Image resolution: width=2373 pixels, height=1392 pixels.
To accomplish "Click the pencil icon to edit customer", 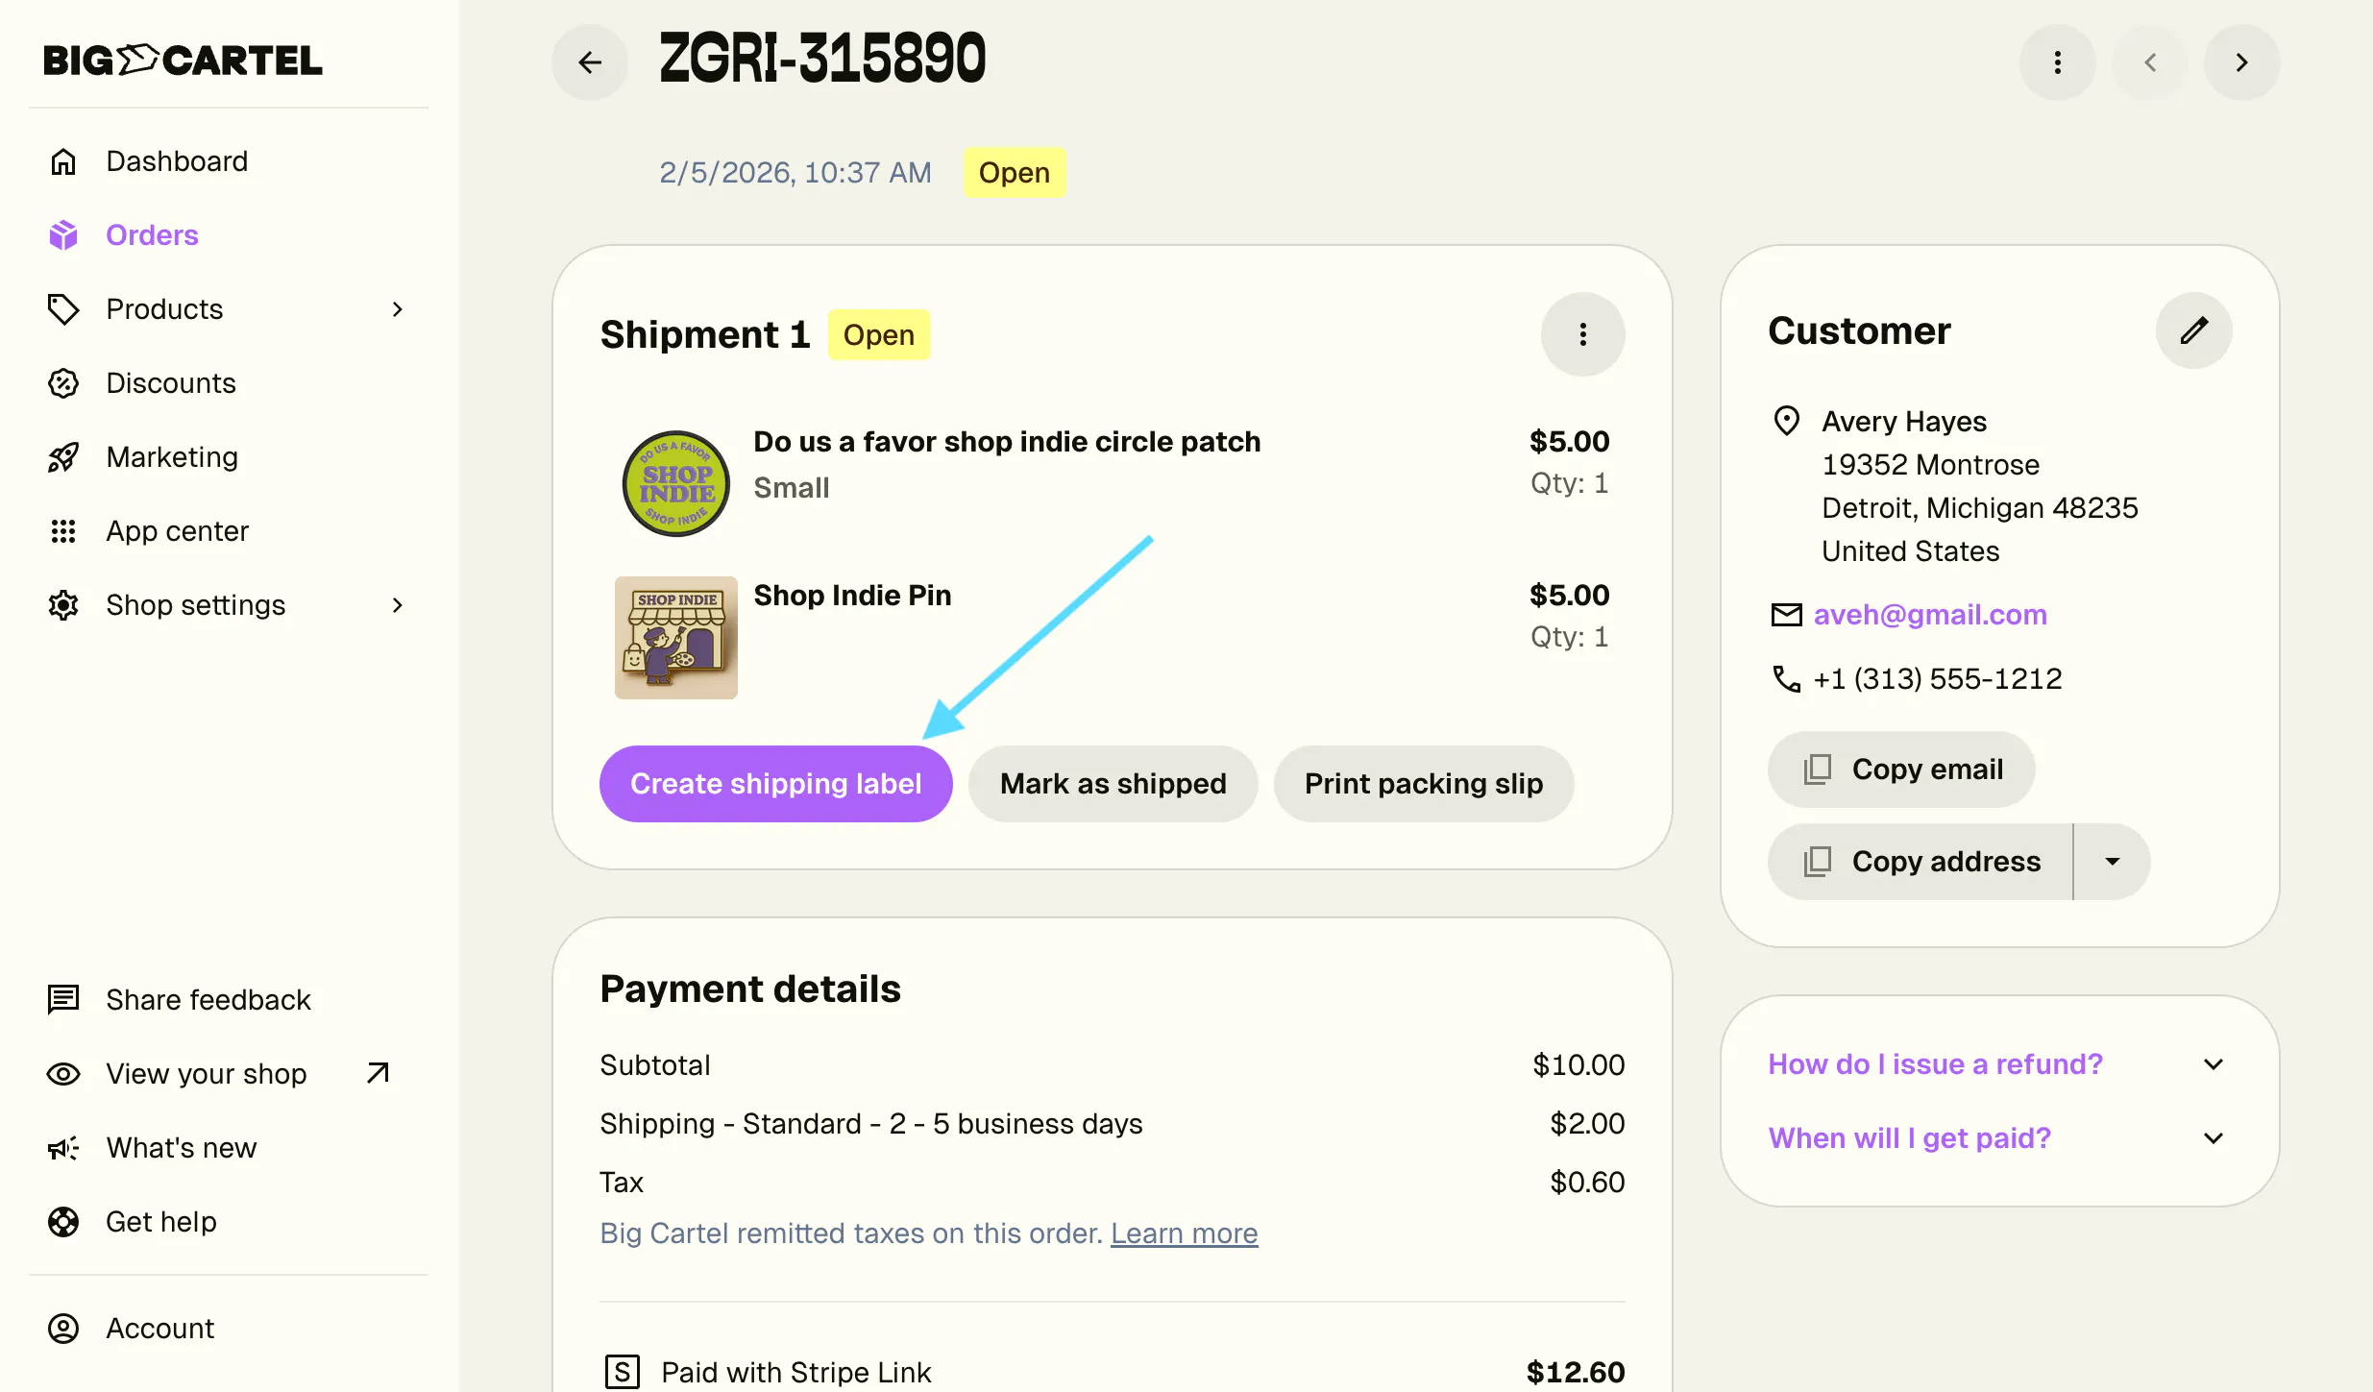I will (x=2193, y=330).
